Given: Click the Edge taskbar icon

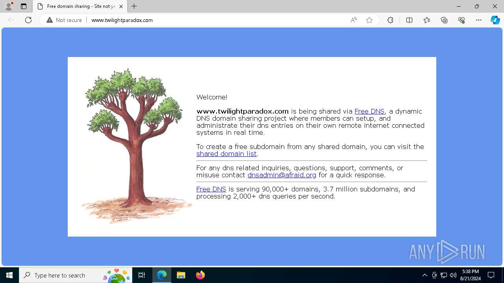Looking at the screenshot, I should pyautogui.click(x=162, y=275).
